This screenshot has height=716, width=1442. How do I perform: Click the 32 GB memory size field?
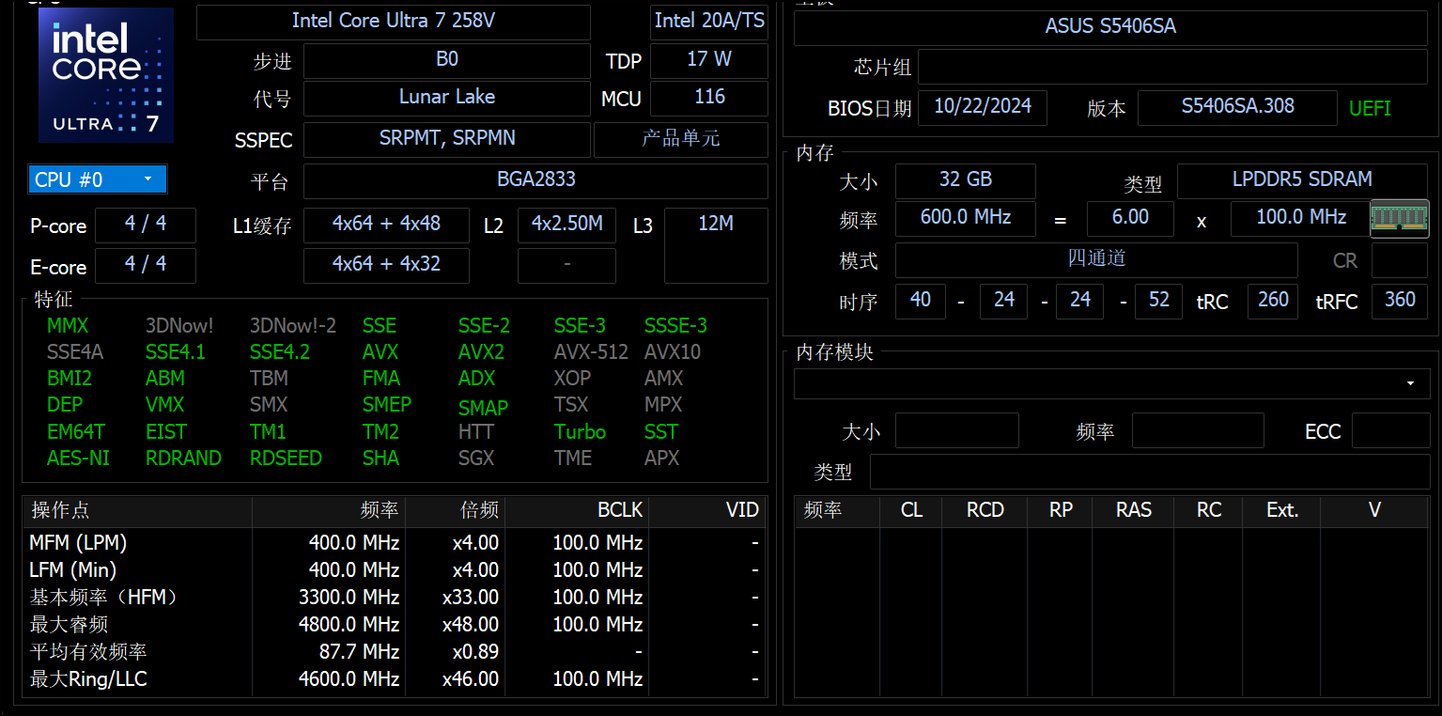965,180
